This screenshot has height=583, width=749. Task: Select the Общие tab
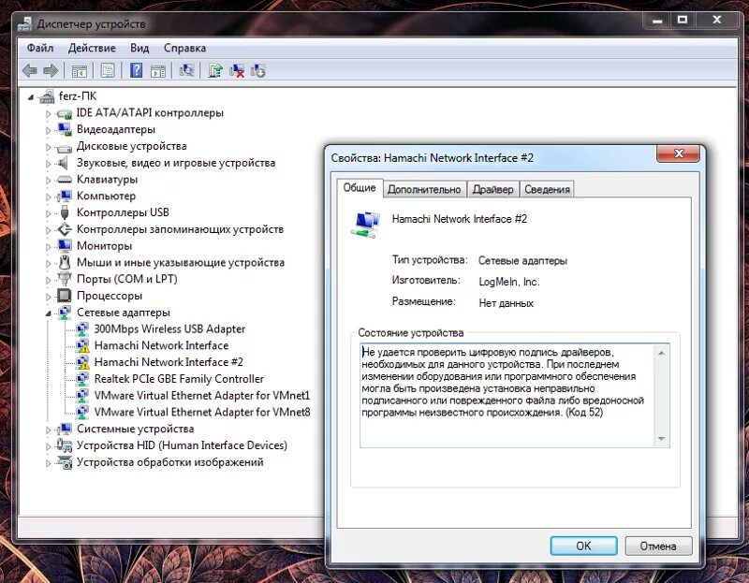(360, 188)
